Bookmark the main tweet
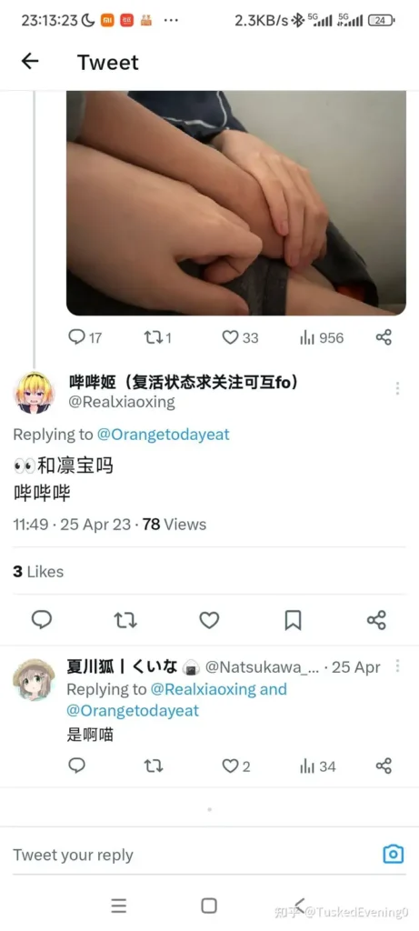The height and width of the screenshot is (931, 419). 293,620
